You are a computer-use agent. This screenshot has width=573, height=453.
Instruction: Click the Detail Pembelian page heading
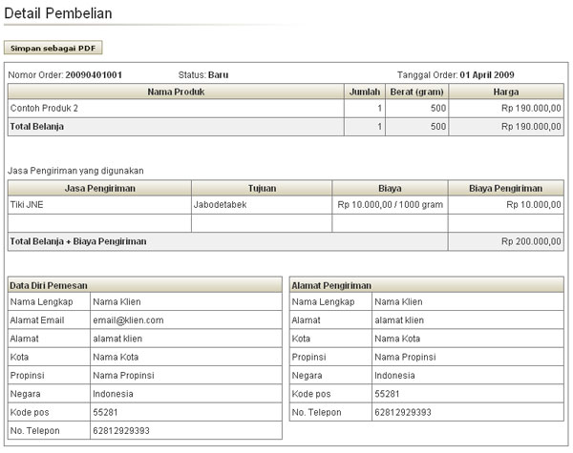(58, 14)
